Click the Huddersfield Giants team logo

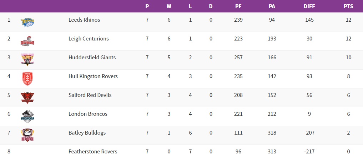click(27, 60)
